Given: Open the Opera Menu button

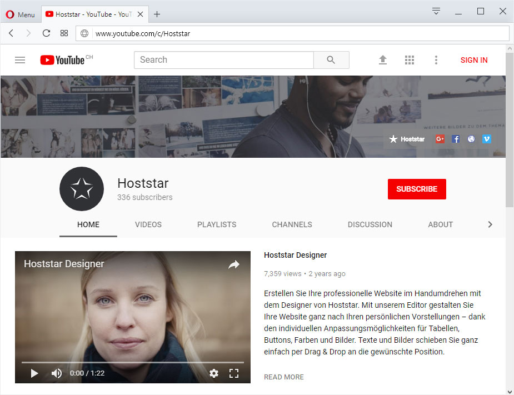Looking at the screenshot, I should pos(20,14).
